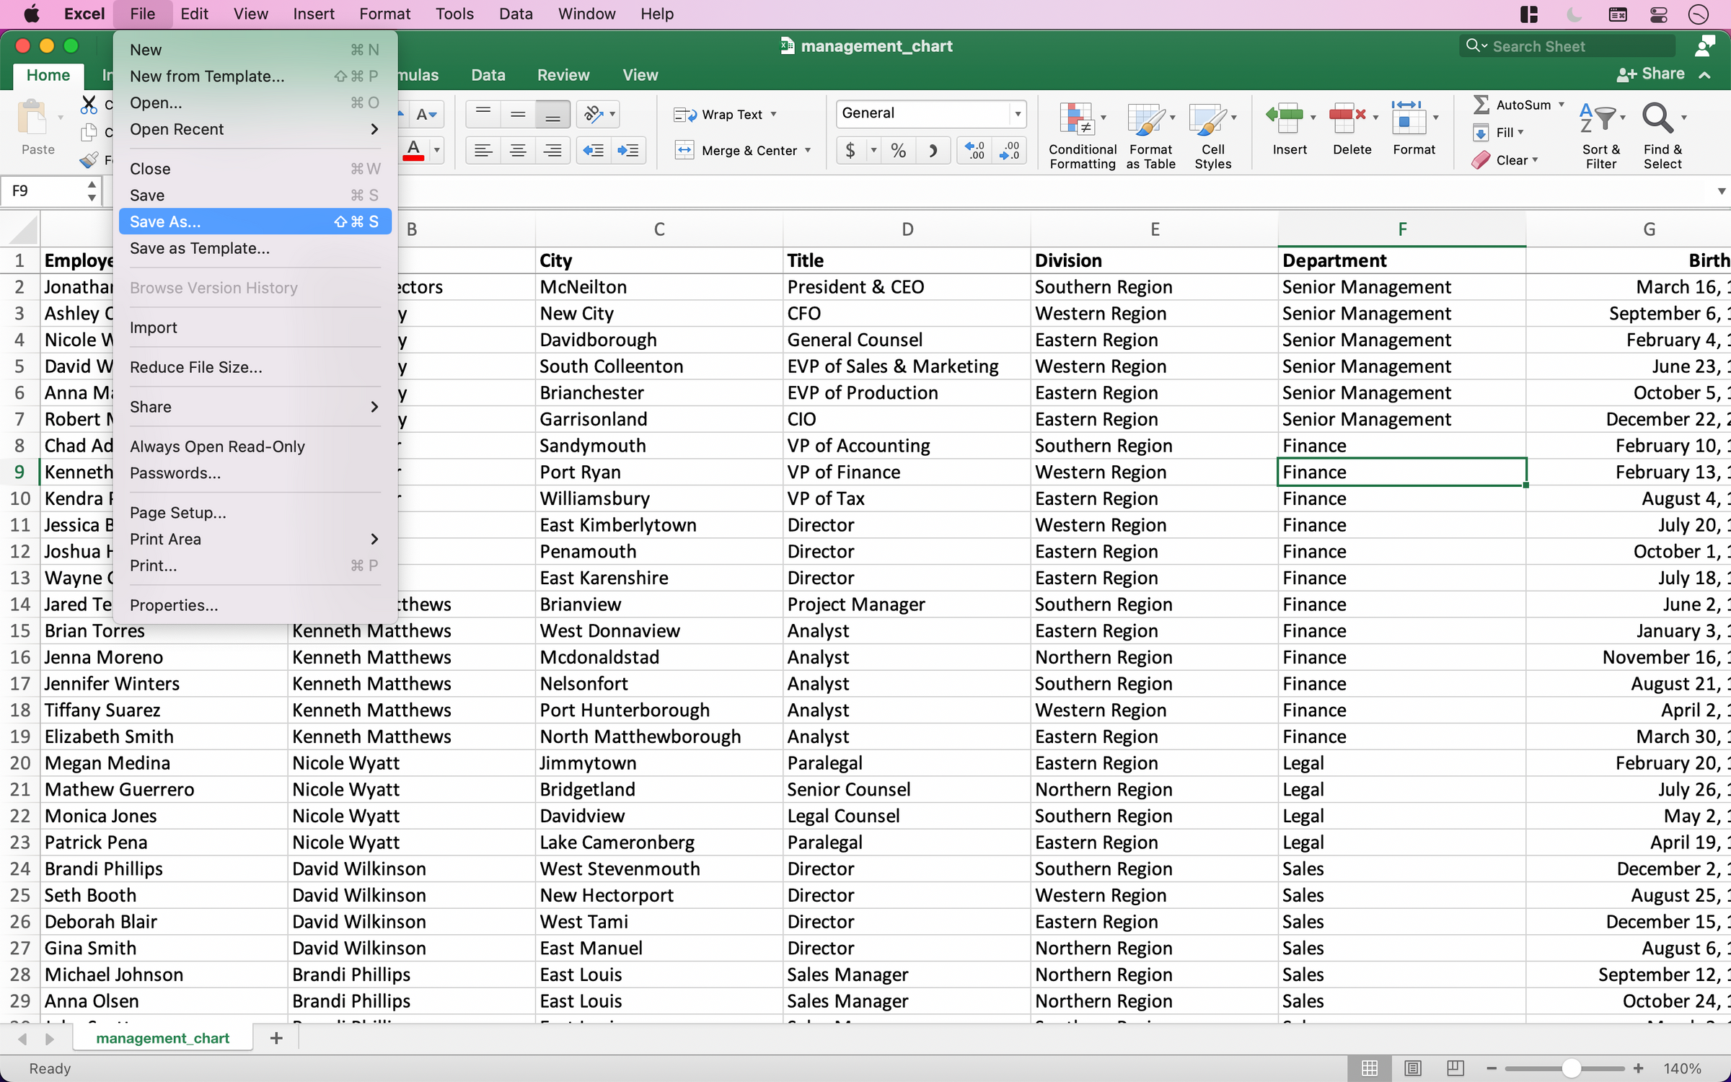Screen dimensions: 1731x1082
Task: Toggle center text alignment
Action: pyautogui.click(x=517, y=150)
